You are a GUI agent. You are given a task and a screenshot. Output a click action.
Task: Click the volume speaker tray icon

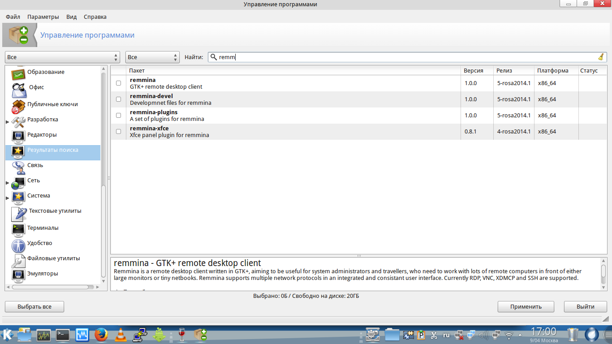click(x=483, y=335)
